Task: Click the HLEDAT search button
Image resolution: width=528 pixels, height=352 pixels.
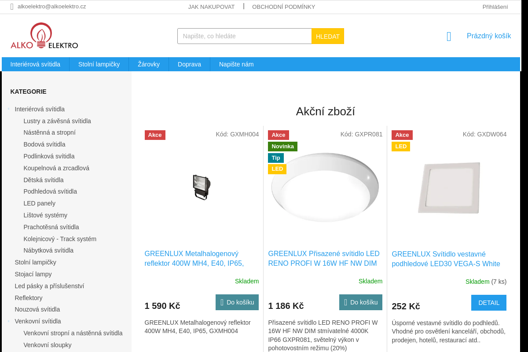Action: pyautogui.click(x=328, y=36)
